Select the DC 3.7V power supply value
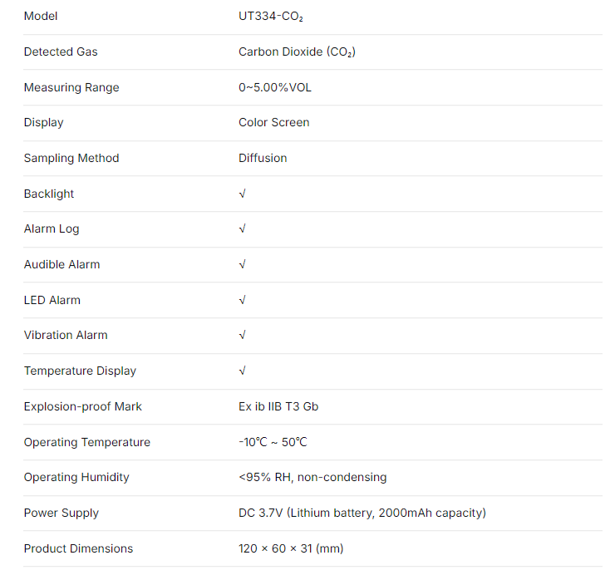 pos(362,513)
